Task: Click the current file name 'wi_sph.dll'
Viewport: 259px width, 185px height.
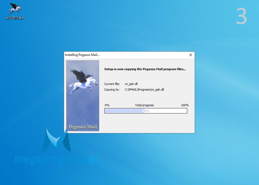Action: coord(131,84)
